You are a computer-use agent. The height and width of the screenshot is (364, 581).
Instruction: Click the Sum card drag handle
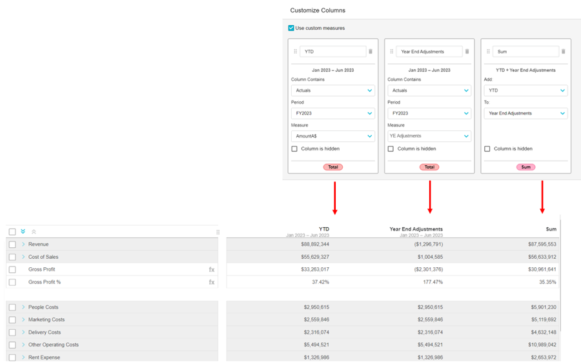488,52
